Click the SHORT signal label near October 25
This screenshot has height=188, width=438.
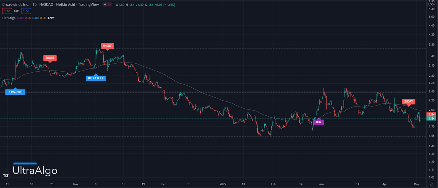50,58
